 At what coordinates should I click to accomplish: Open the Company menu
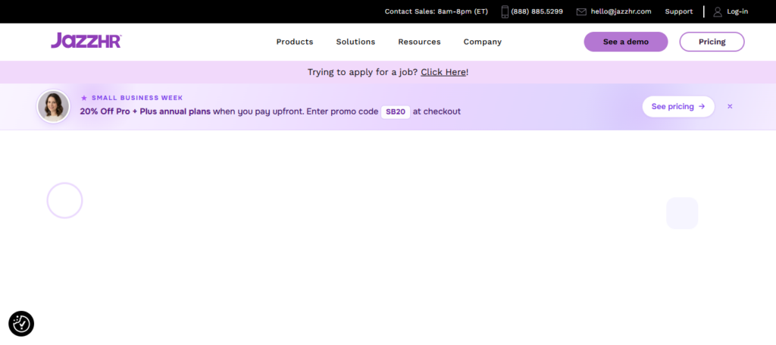click(x=483, y=42)
